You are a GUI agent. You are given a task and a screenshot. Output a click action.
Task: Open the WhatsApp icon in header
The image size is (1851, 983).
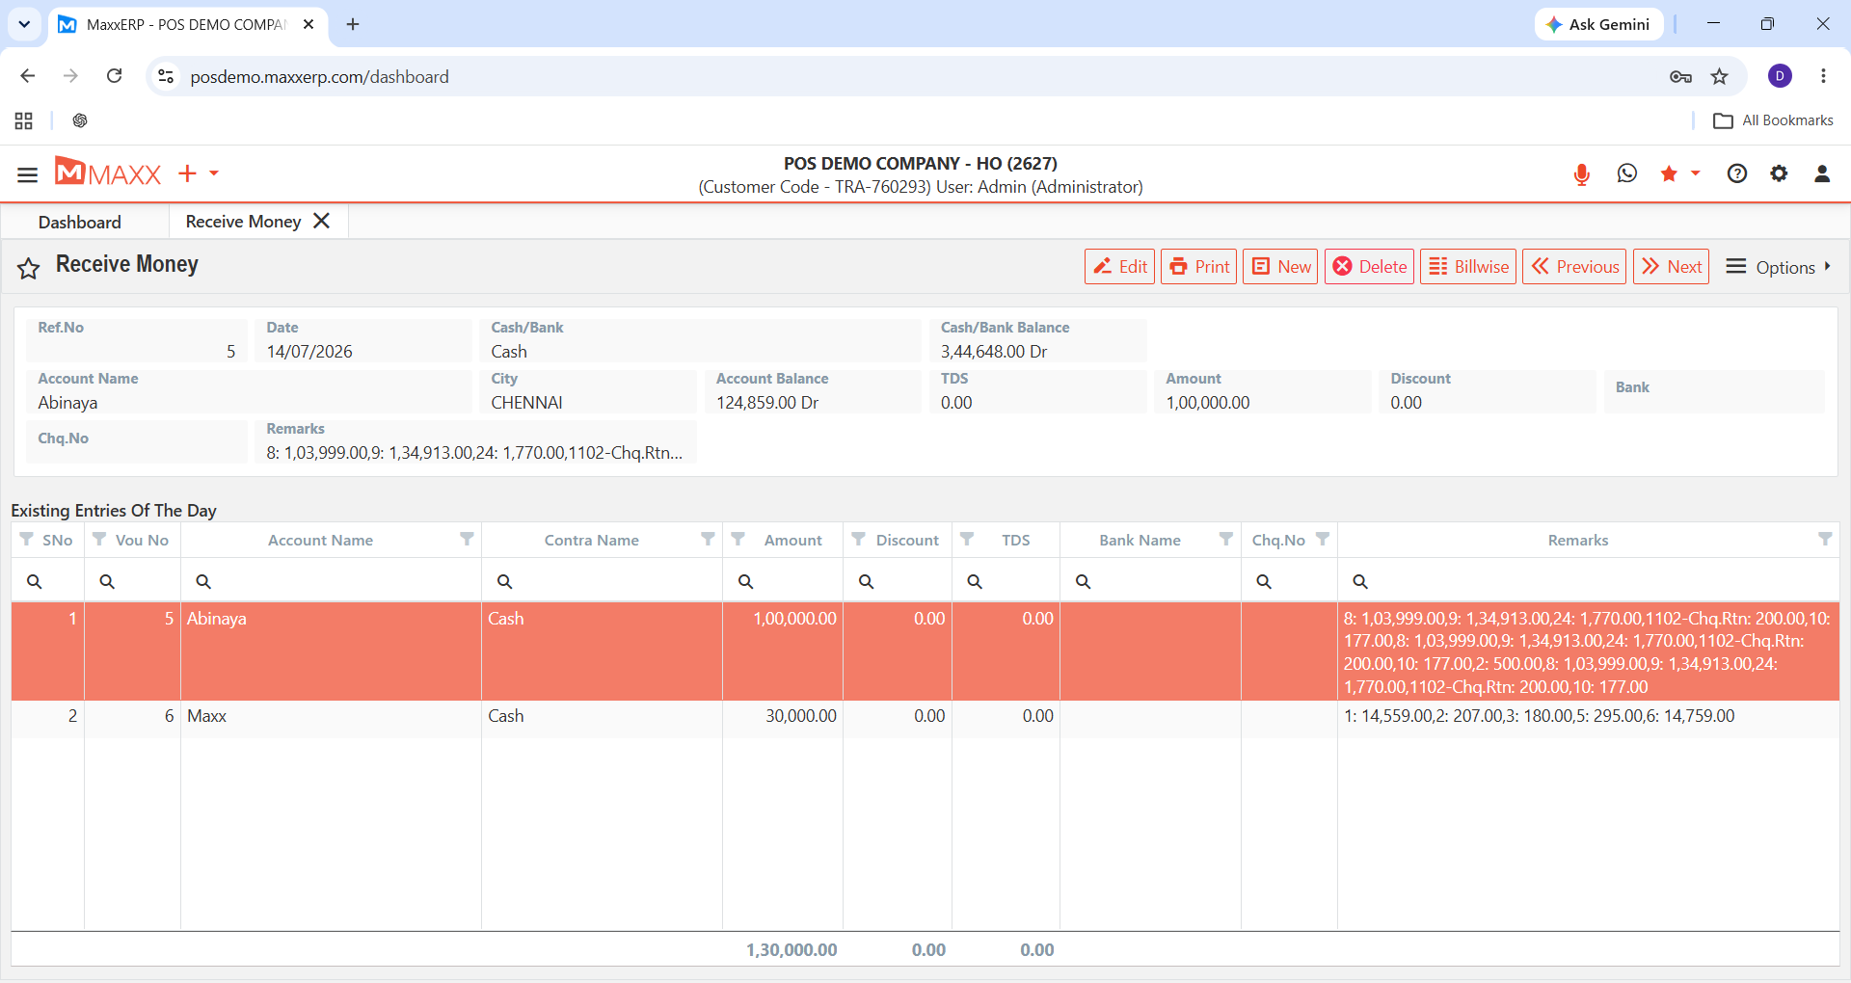tap(1627, 173)
